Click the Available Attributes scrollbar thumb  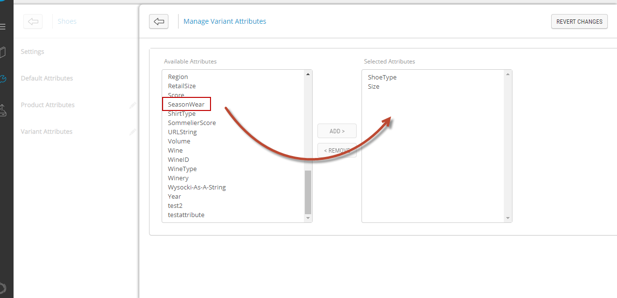308,192
